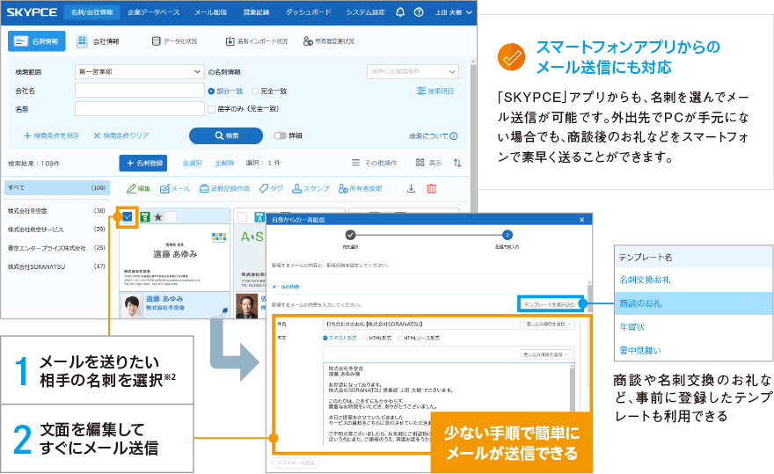Click the green stamp icon on 遠藤 card

[x=145, y=216]
